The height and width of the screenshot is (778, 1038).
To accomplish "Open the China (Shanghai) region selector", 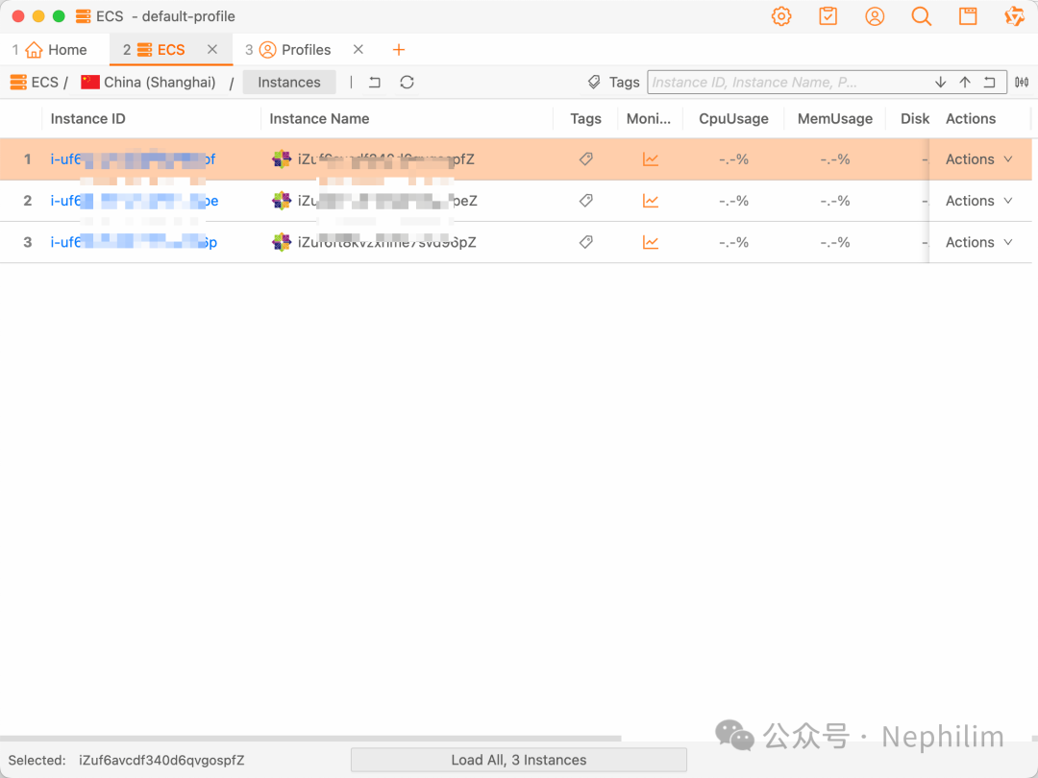I will click(148, 82).
